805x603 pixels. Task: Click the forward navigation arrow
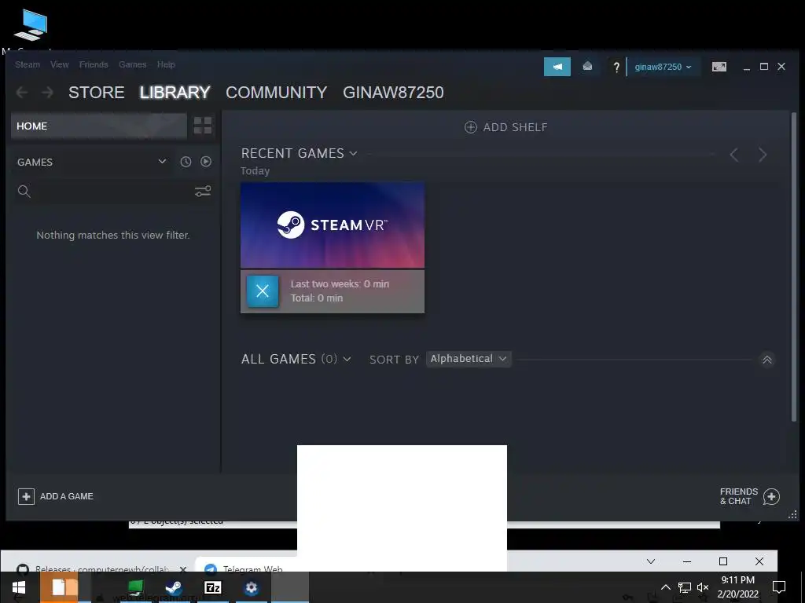(x=47, y=93)
